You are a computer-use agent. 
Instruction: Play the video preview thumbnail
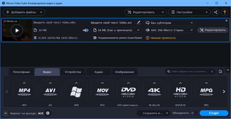coord(17,31)
